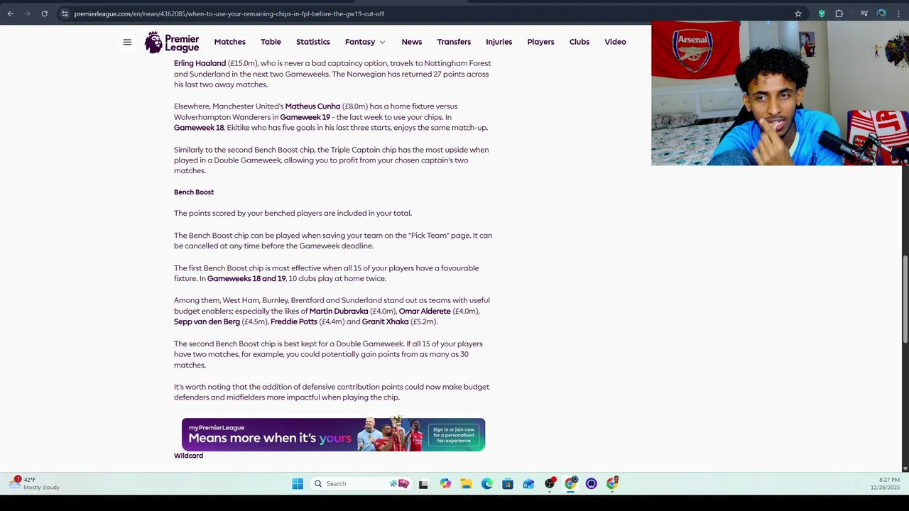The image size is (909, 511).
Task: Open the Freddie Potts player link
Action: (294, 322)
